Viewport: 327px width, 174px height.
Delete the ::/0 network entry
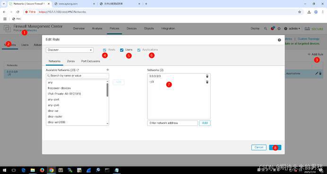point(207,82)
